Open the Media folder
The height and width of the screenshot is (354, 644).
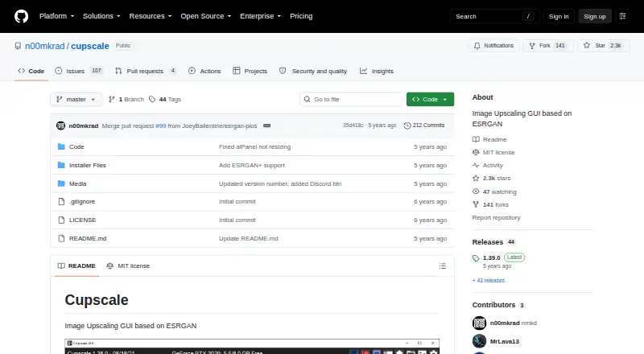pos(77,183)
